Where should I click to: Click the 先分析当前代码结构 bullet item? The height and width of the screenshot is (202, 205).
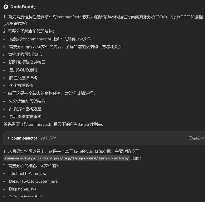click(27, 101)
